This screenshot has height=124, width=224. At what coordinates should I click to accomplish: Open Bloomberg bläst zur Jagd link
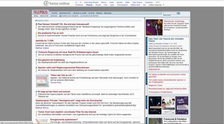pyautogui.click(x=167, y=89)
